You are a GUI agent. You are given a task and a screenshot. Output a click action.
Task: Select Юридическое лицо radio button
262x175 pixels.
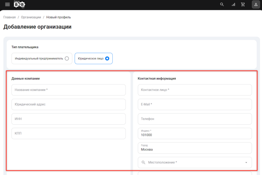pyautogui.click(x=107, y=59)
